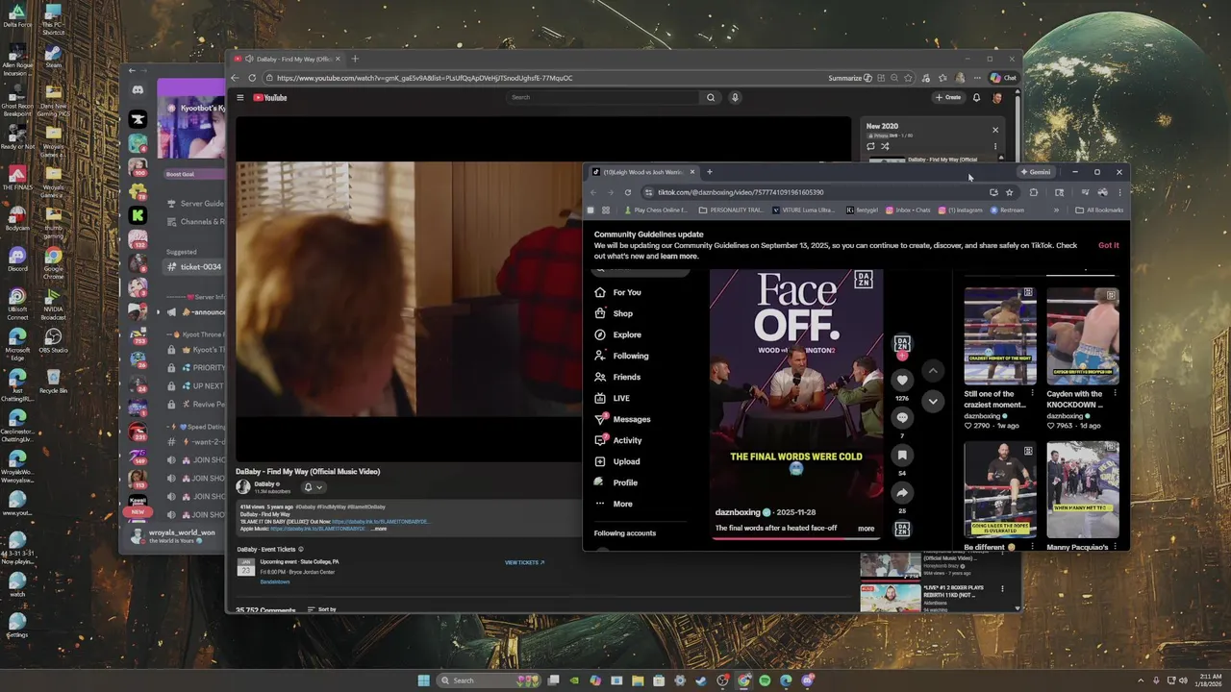Open the Instagram bookmark
The image size is (1231, 692).
pos(961,210)
